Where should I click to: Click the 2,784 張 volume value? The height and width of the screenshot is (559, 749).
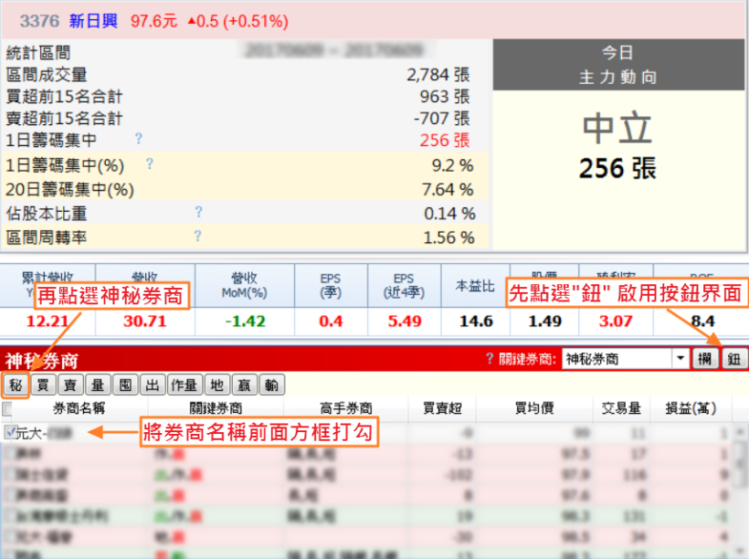pos(438,75)
